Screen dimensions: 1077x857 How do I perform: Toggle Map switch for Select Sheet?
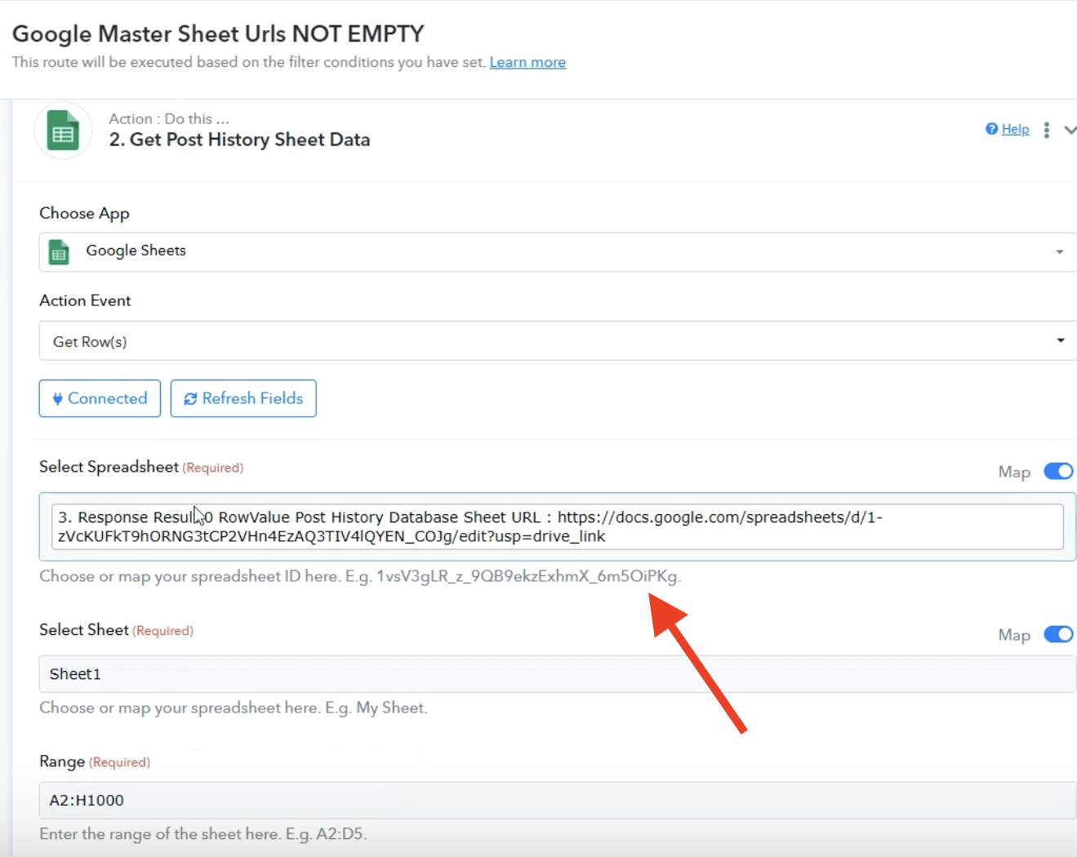(x=1058, y=634)
